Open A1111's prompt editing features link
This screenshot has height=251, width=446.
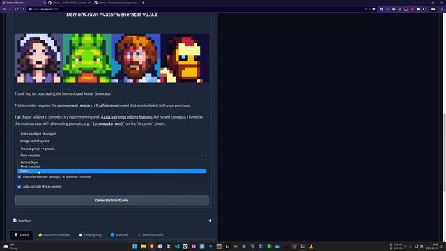click(x=126, y=117)
